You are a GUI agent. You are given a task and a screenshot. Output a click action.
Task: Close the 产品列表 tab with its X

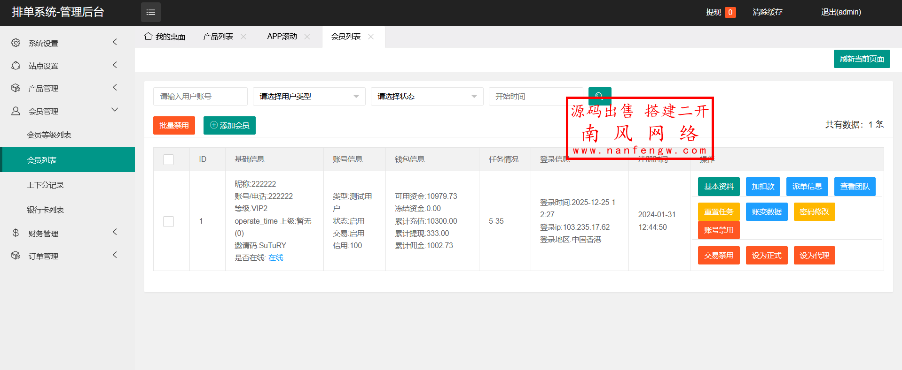[243, 37]
